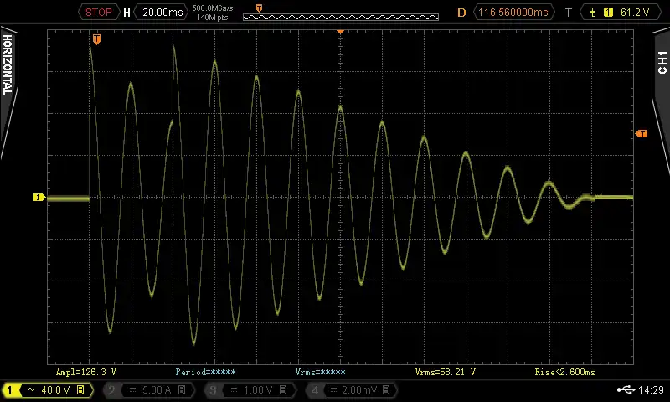
Task: Toggle channel 1 with 40.0 V scale
Action: tap(48, 390)
